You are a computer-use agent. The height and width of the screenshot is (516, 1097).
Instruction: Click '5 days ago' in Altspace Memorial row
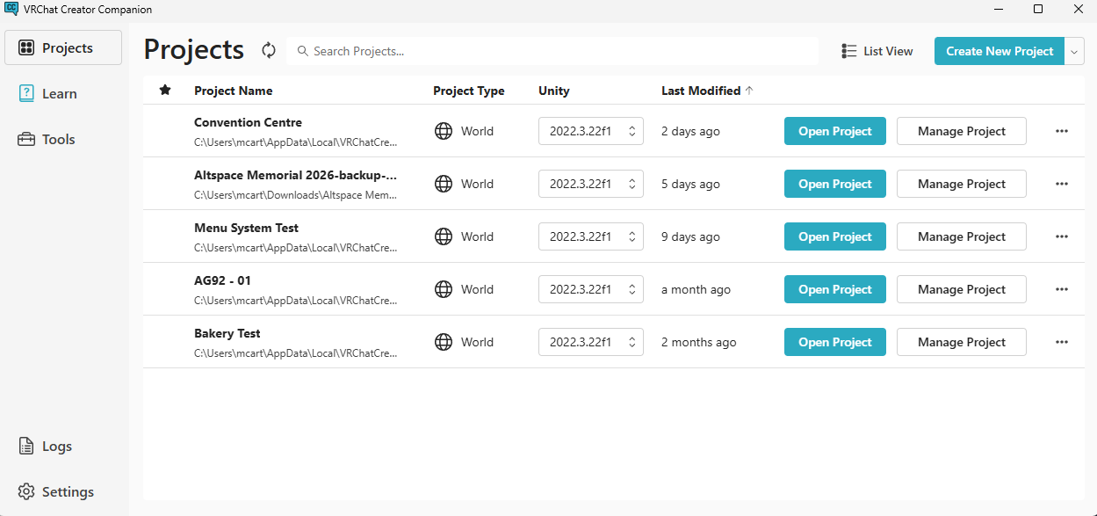coord(690,184)
